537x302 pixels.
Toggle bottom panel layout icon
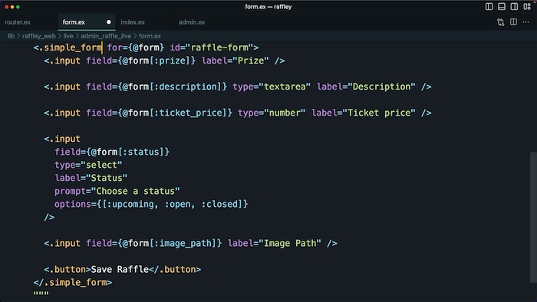coord(502,6)
